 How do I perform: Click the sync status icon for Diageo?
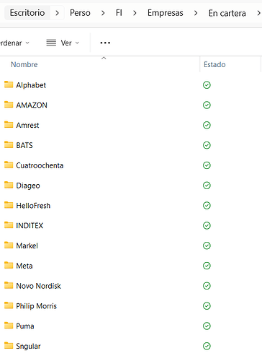click(x=207, y=186)
